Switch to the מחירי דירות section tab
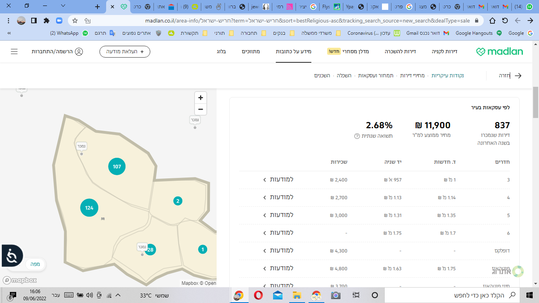Screen dimensions: 539x303 click(412, 75)
